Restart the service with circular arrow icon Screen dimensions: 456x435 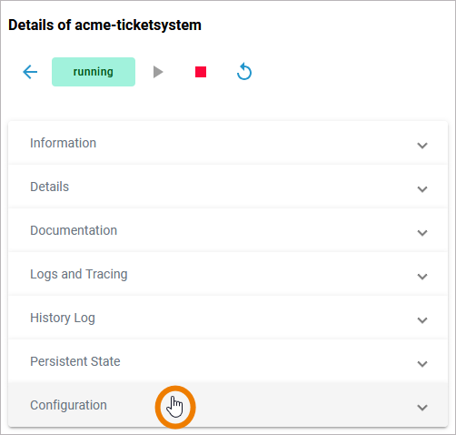pos(244,72)
